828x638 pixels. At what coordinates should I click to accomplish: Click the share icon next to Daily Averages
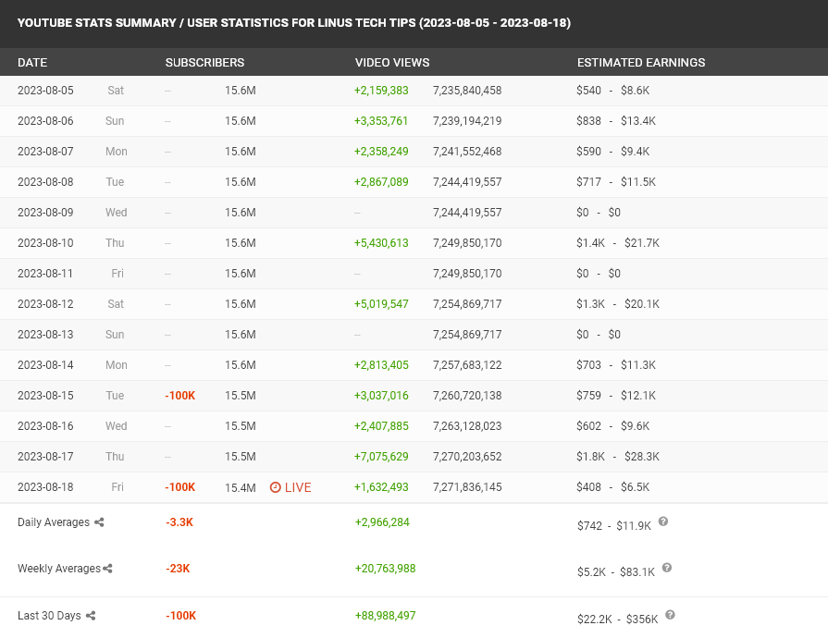pos(99,522)
